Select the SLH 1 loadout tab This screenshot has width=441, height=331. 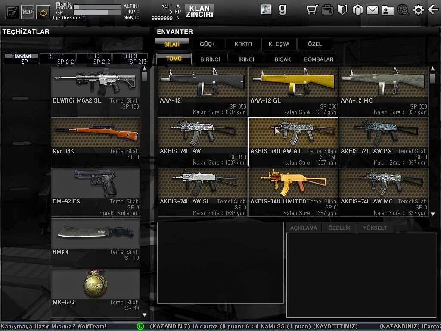click(57, 59)
